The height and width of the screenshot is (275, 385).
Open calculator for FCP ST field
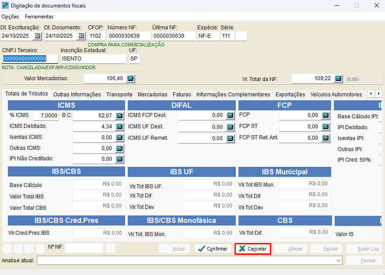click(x=325, y=127)
